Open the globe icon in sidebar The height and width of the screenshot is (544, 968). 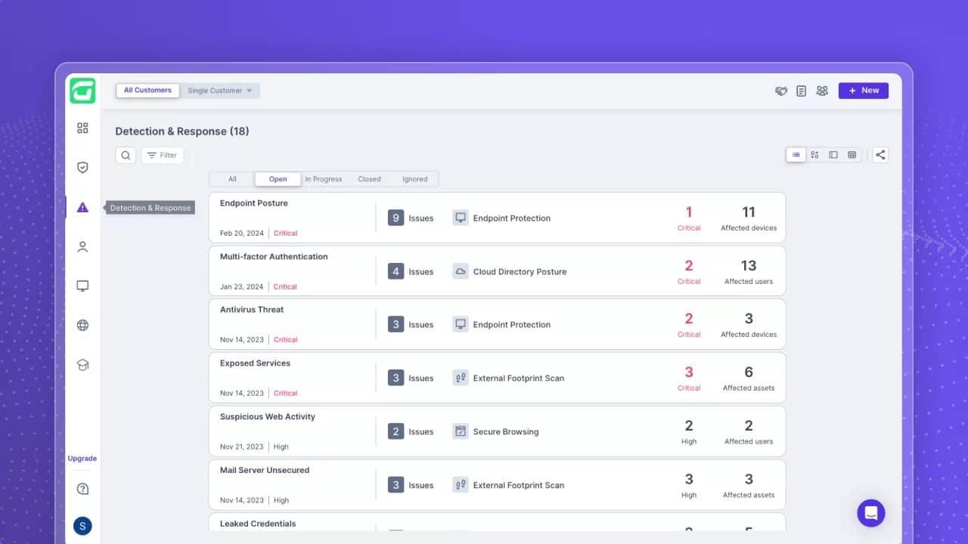(x=82, y=326)
